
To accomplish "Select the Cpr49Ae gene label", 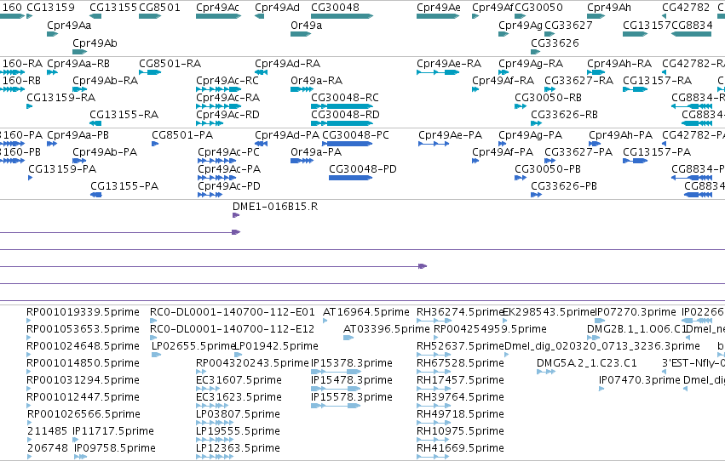I will 439,8.
